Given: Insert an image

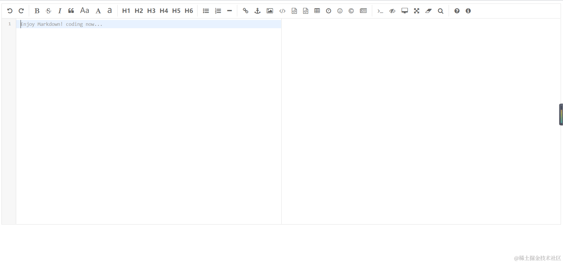Looking at the screenshot, I should (x=270, y=11).
